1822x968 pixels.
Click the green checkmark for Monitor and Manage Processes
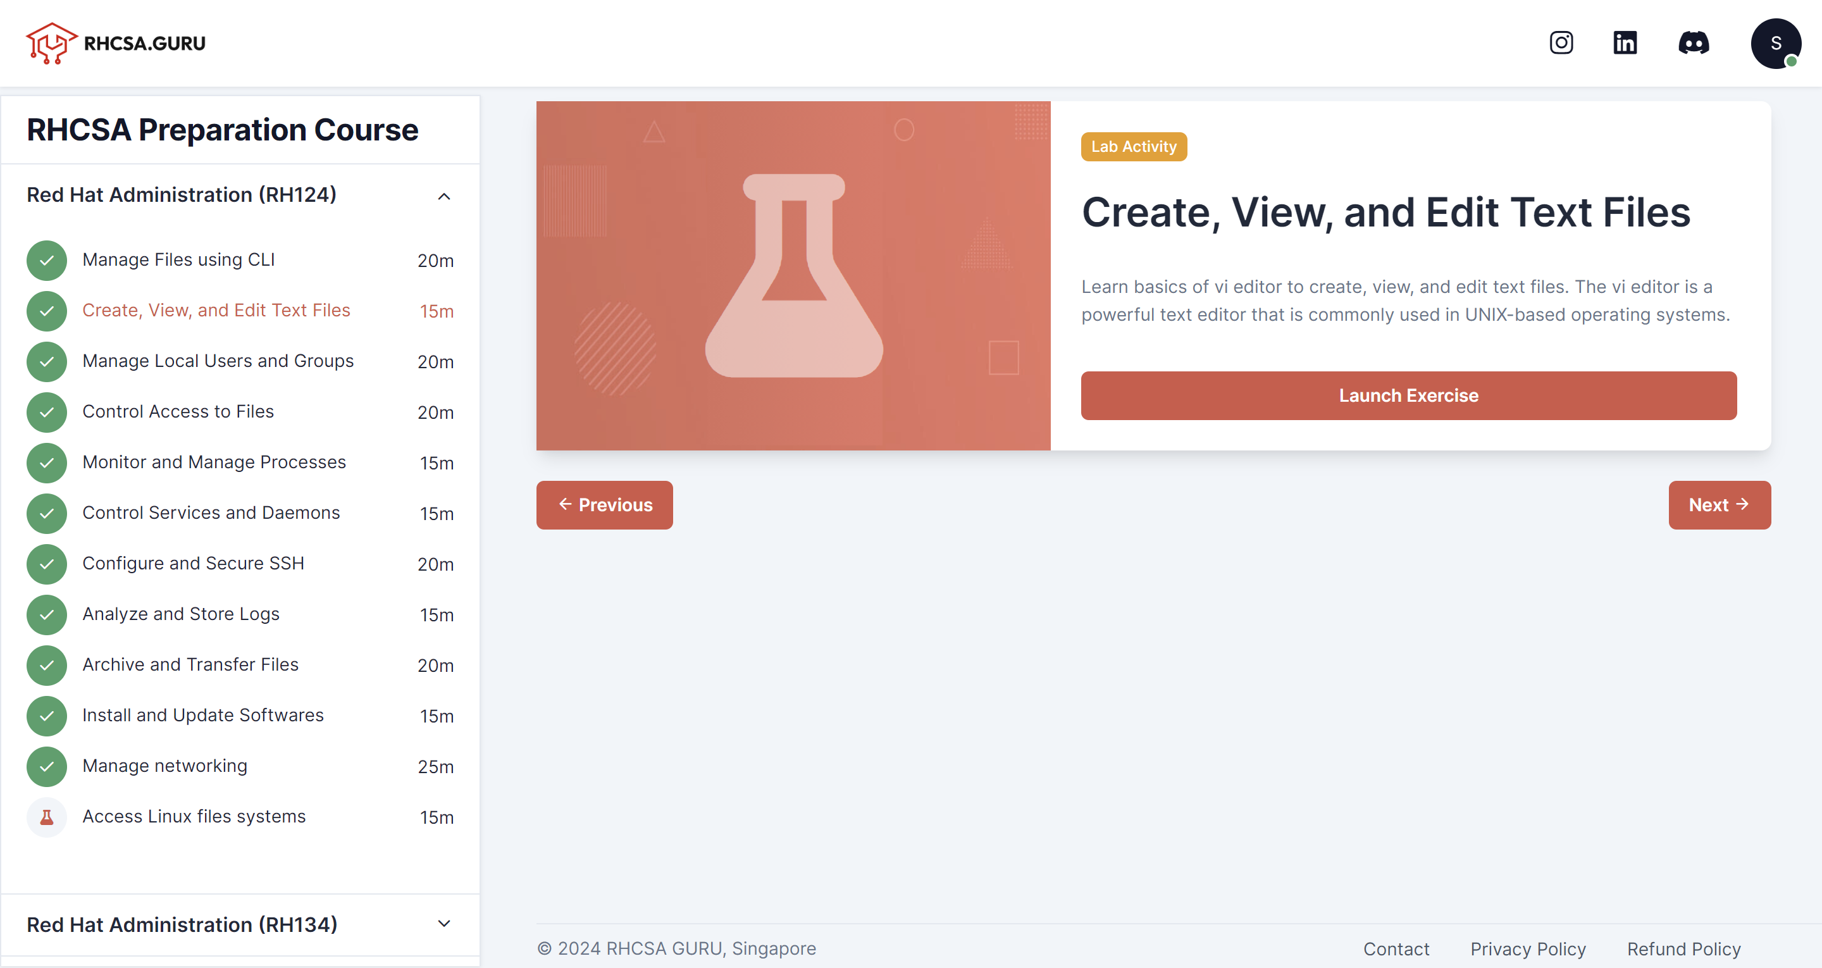pyautogui.click(x=47, y=462)
